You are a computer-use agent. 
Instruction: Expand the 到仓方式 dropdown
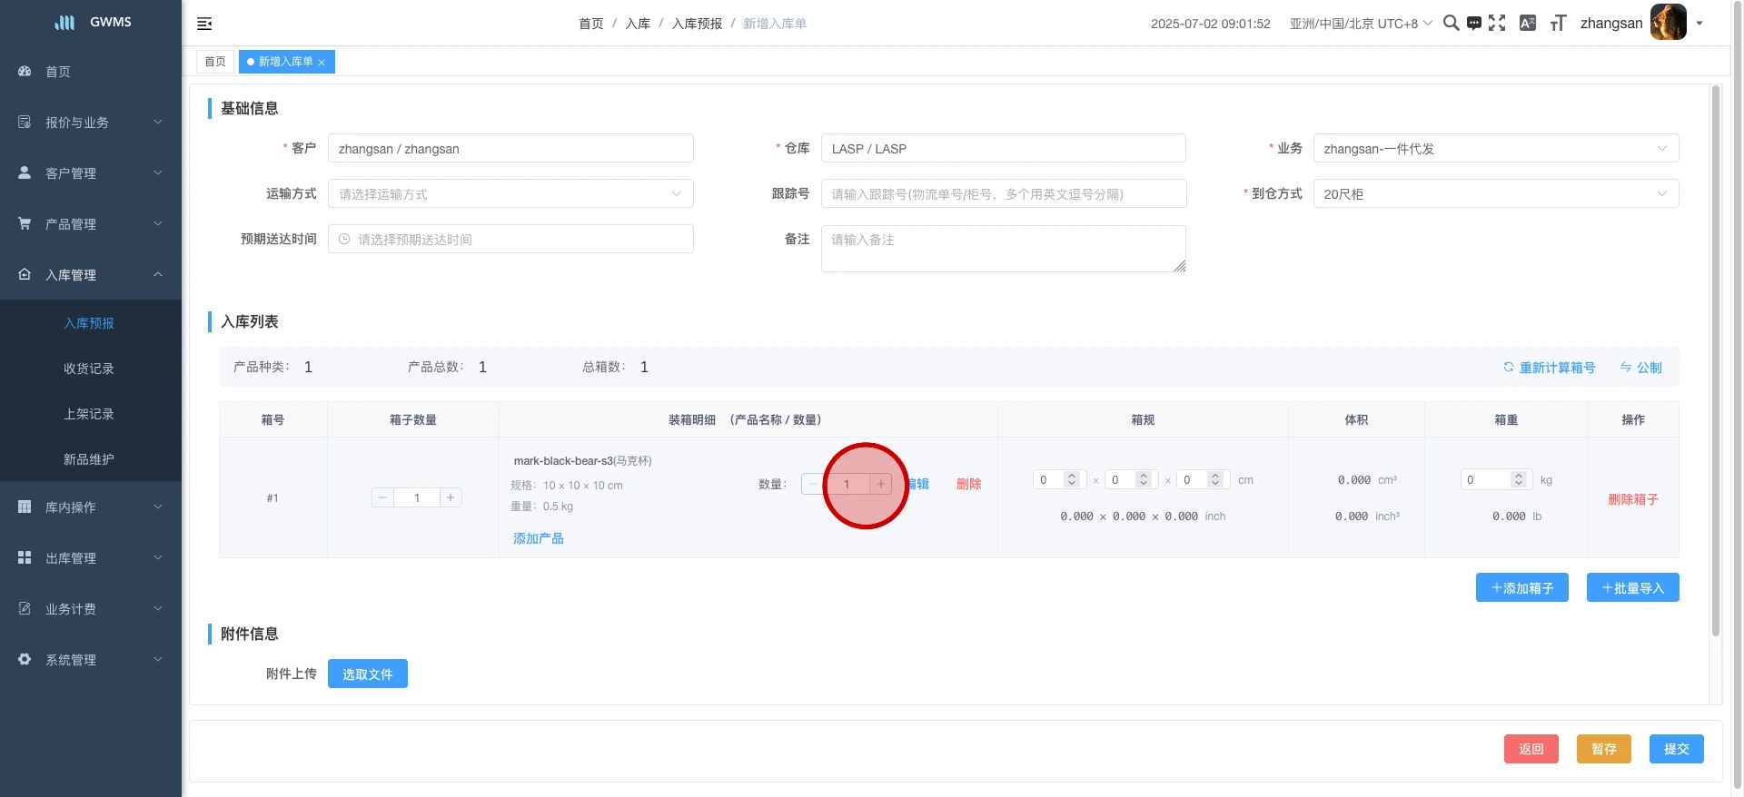click(1495, 194)
